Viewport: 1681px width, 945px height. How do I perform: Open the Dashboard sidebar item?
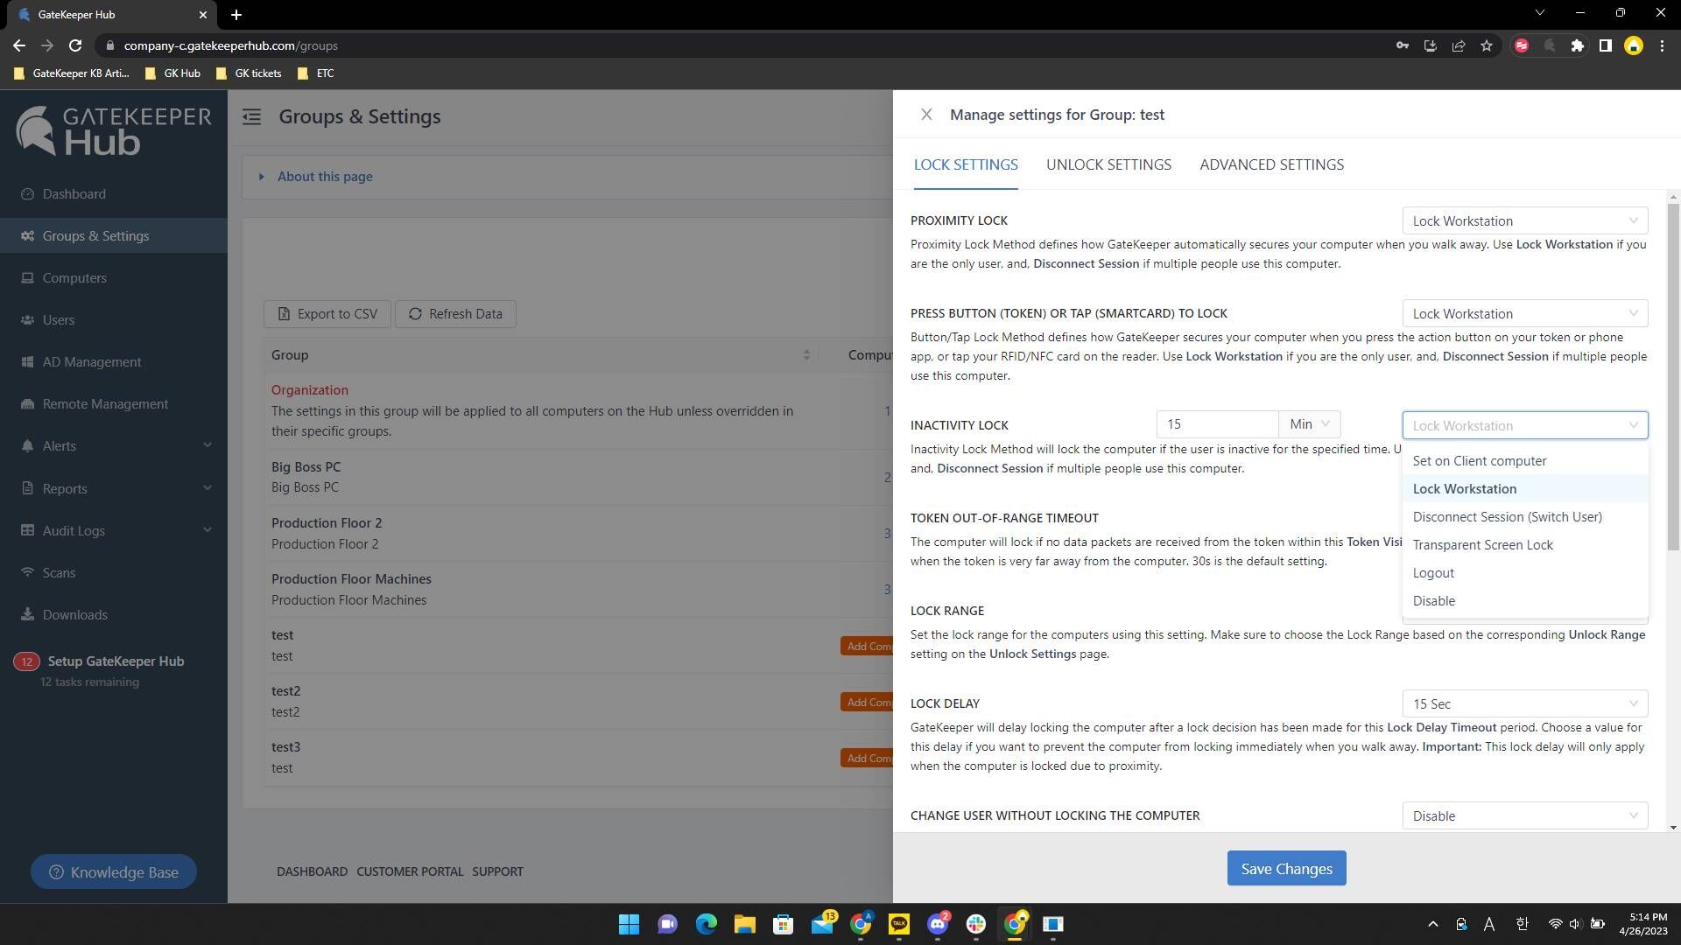pos(74,194)
